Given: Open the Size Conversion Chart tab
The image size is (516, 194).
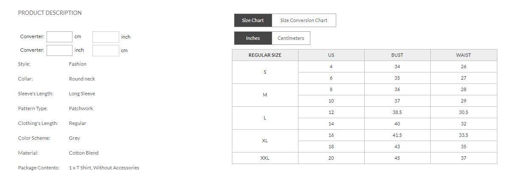Looking at the screenshot, I should tap(304, 20).
